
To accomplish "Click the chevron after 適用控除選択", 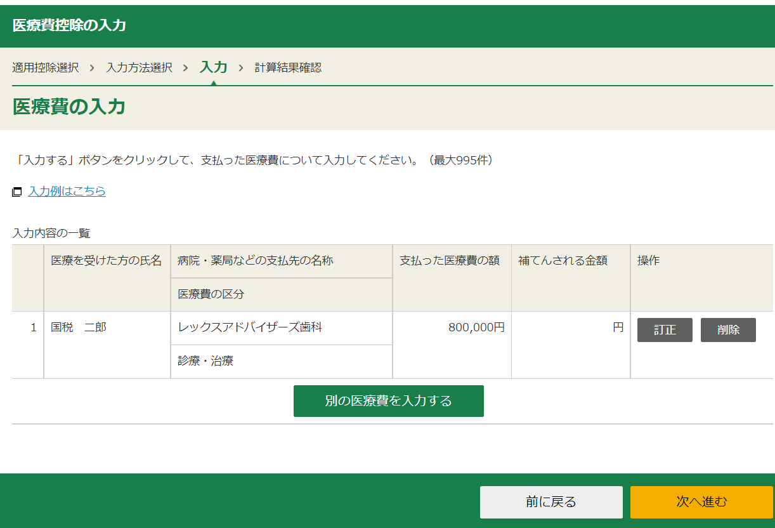I will pyautogui.click(x=92, y=67).
